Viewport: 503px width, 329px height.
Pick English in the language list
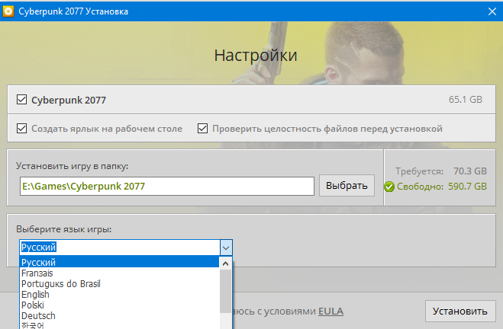click(x=118, y=295)
